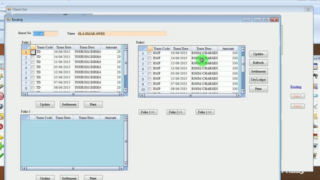Click the Settlement button under Folio 3

[69, 178]
